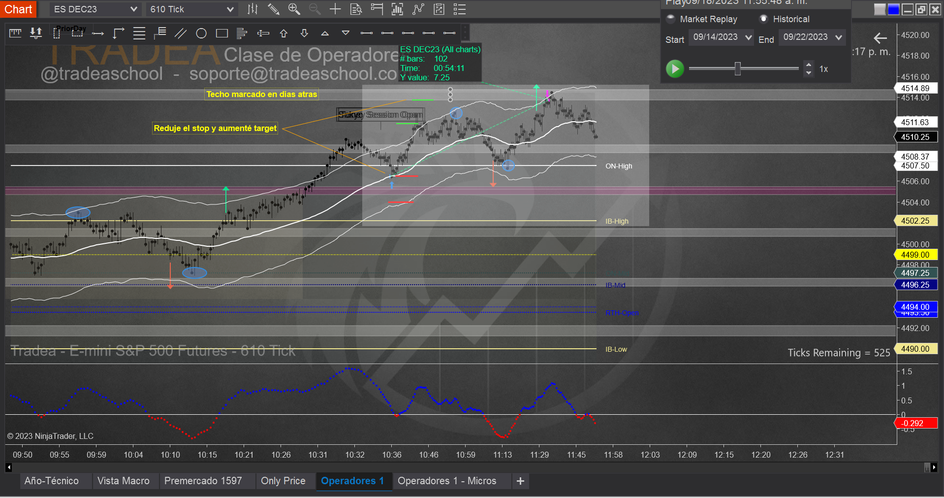
Task: Select the arrow down marker tool
Action: click(304, 33)
